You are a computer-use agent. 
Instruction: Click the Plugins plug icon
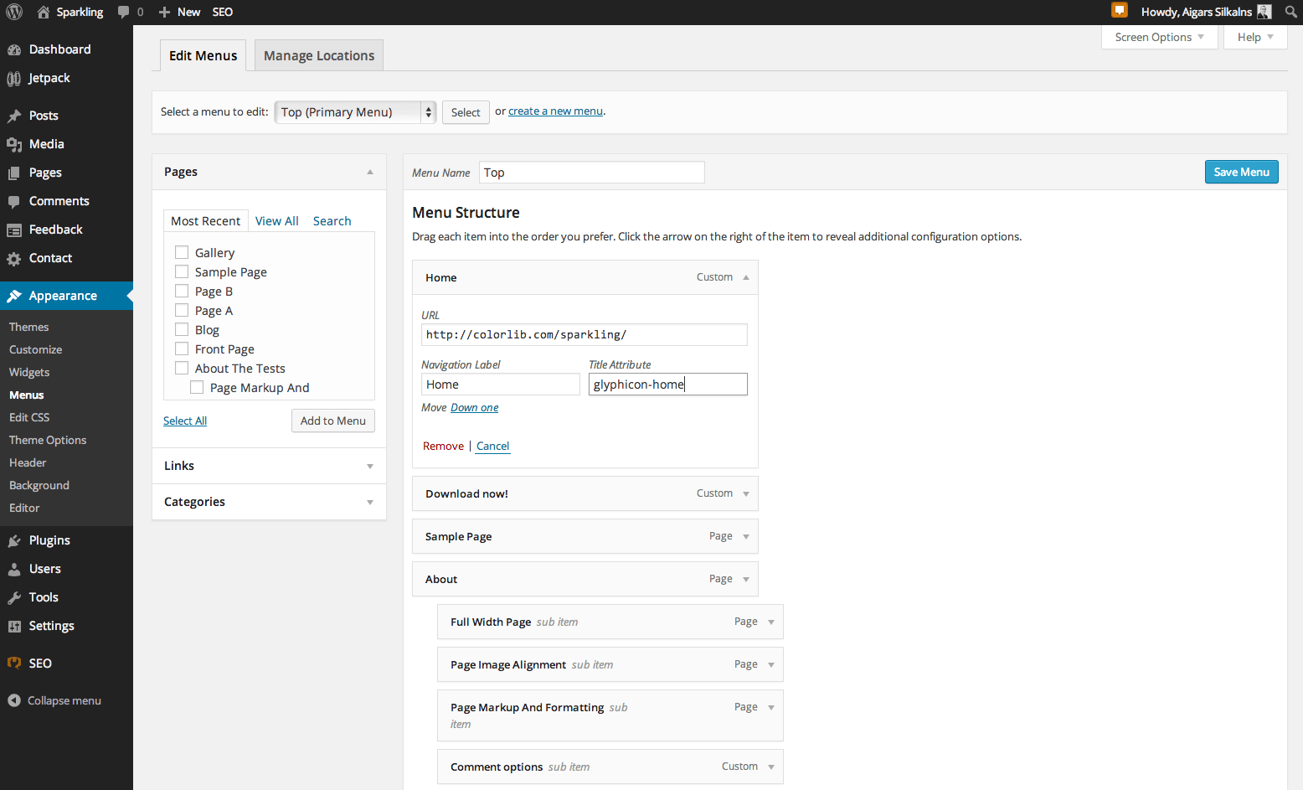pos(14,540)
